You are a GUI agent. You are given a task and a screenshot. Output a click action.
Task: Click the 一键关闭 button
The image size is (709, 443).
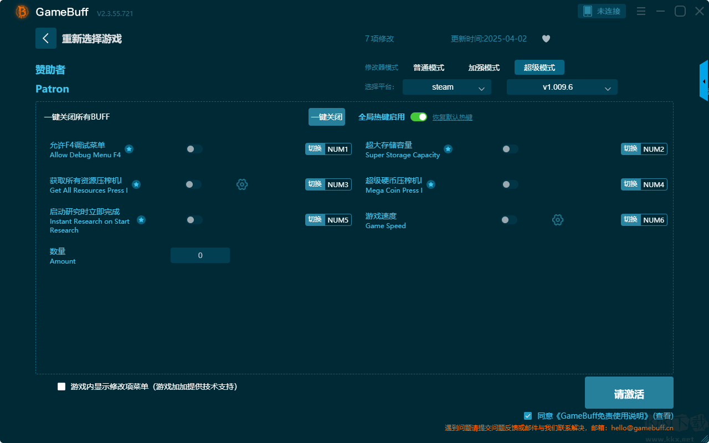[327, 117]
